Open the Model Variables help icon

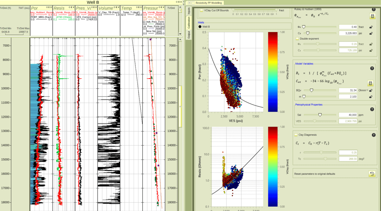pos(372,68)
